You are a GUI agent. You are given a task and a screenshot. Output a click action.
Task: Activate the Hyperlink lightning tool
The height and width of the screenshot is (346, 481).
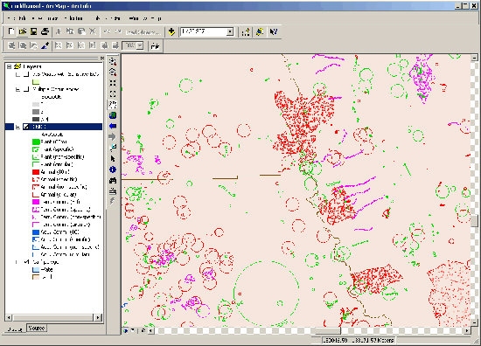tap(113, 201)
